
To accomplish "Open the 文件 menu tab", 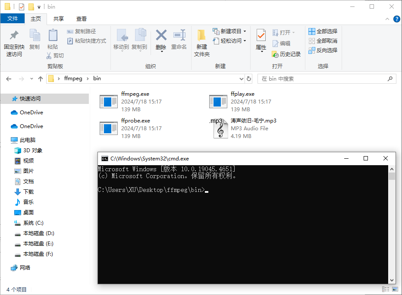I will coord(13,19).
